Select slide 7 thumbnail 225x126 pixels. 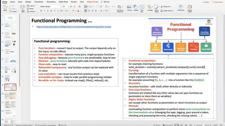point(10,70)
